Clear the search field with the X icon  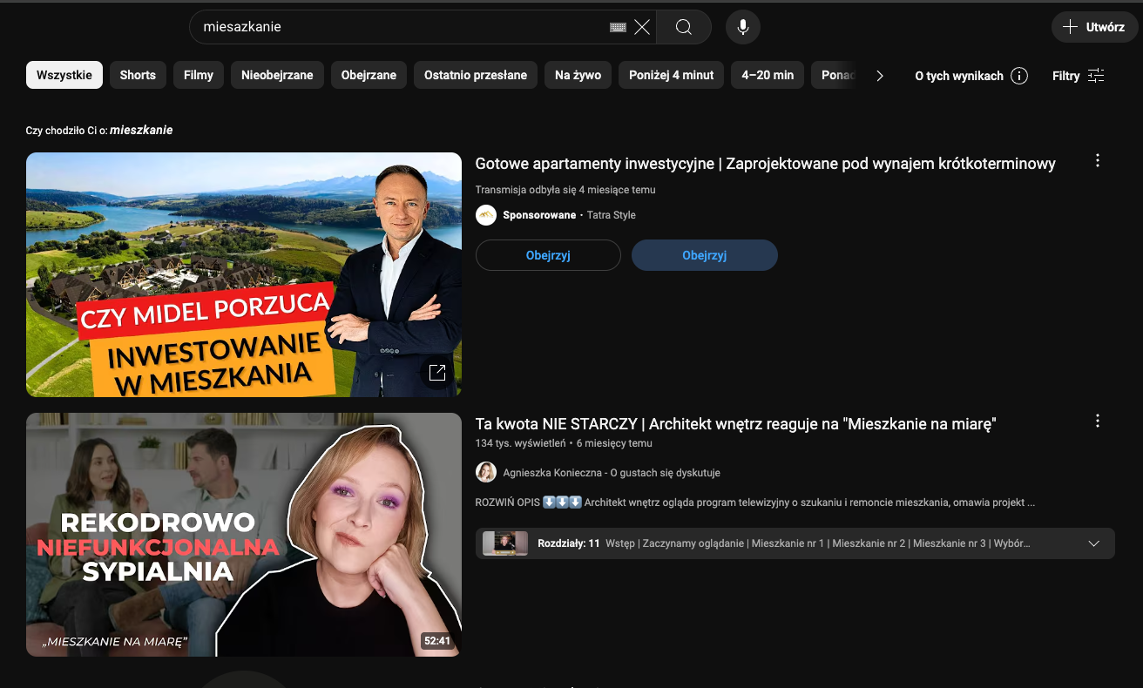642,27
